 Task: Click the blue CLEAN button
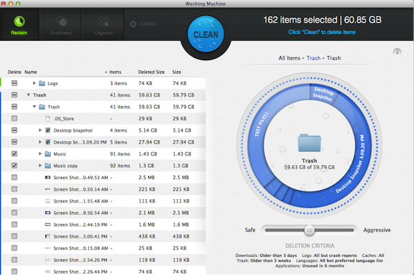[206, 34]
